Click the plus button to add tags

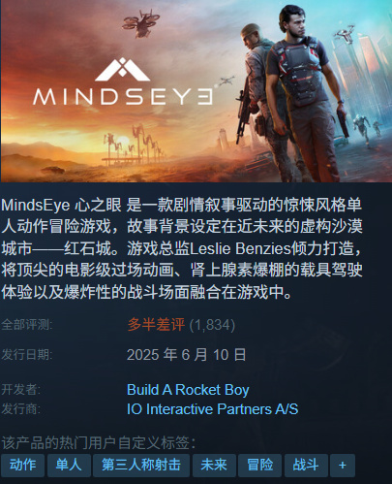(x=343, y=466)
